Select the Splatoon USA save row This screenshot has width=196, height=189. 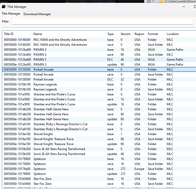click(99, 164)
